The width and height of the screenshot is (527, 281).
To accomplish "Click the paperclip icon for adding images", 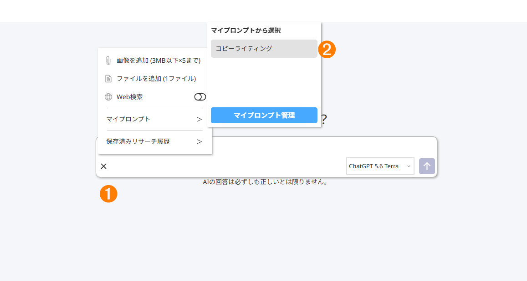I will [108, 60].
